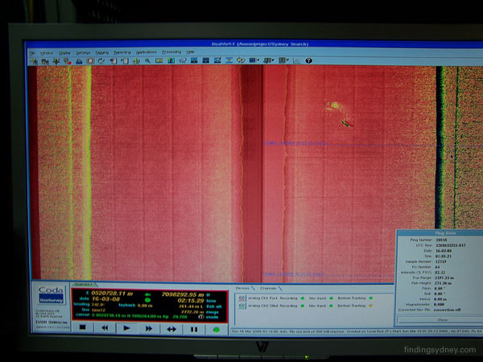Click the bidirectional arrow playback button
The image size is (483, 362).
(171, 329)
